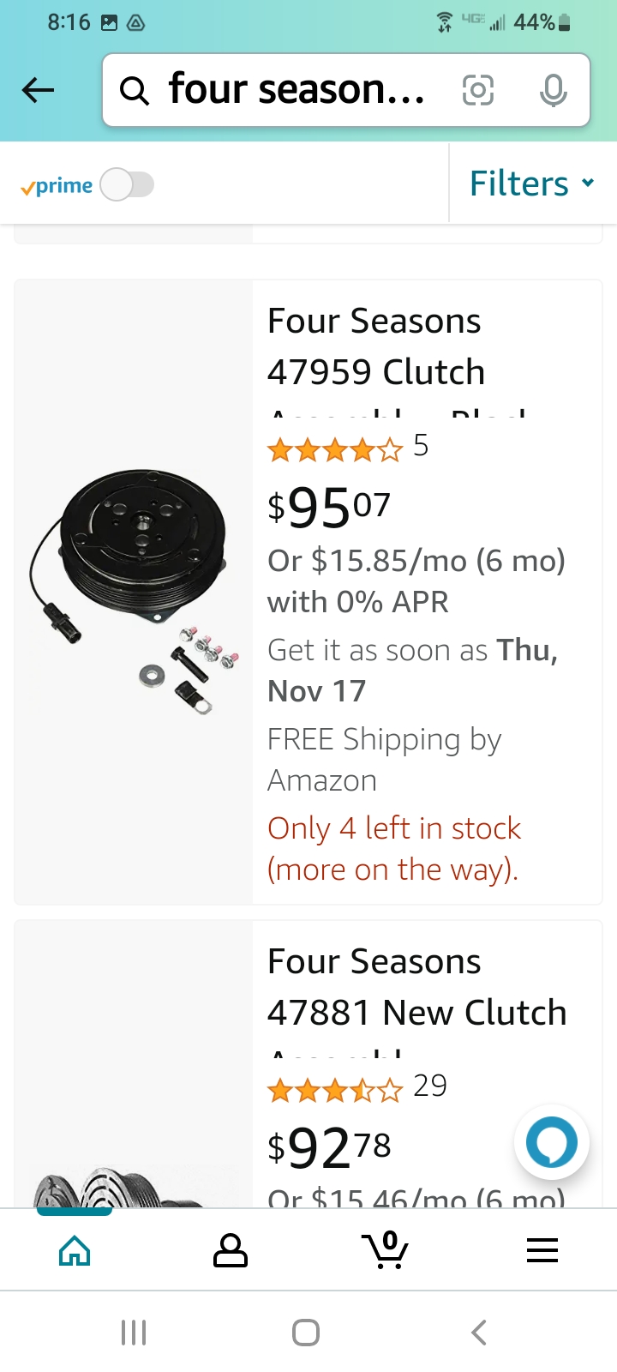The width and height of the screenshot is (617, 1372).
Task: Open camera scan search icon
Action: 478,90
